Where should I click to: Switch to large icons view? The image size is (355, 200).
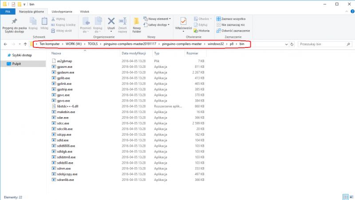coord(351,197)
